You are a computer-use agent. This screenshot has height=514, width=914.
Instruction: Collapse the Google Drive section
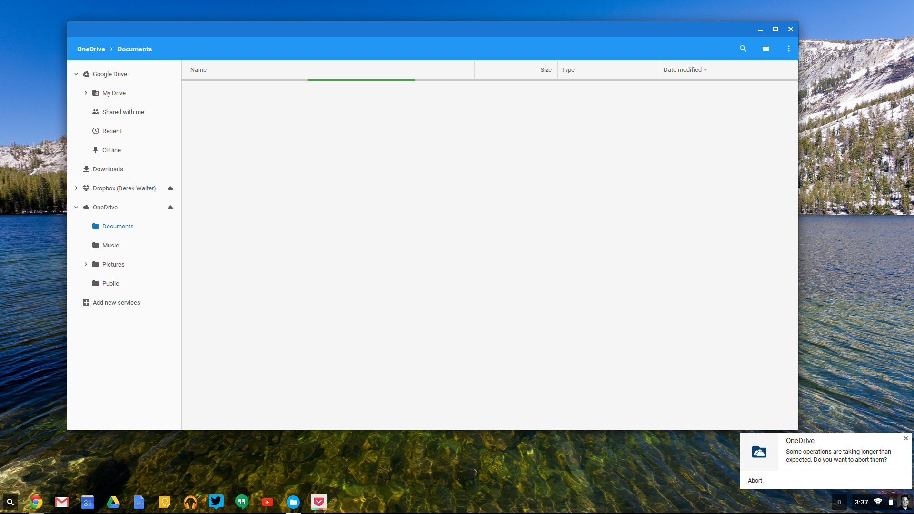click(x=76, y=73)
